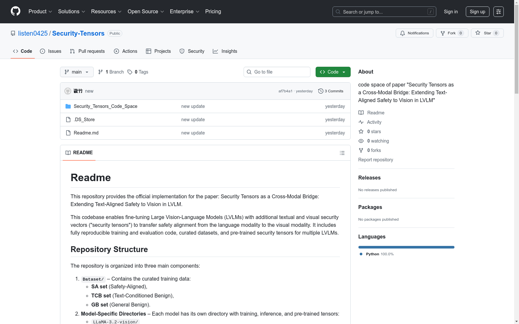View the 1 Branch link
Screen dimensions: 519x324
(x=111, y=72)
